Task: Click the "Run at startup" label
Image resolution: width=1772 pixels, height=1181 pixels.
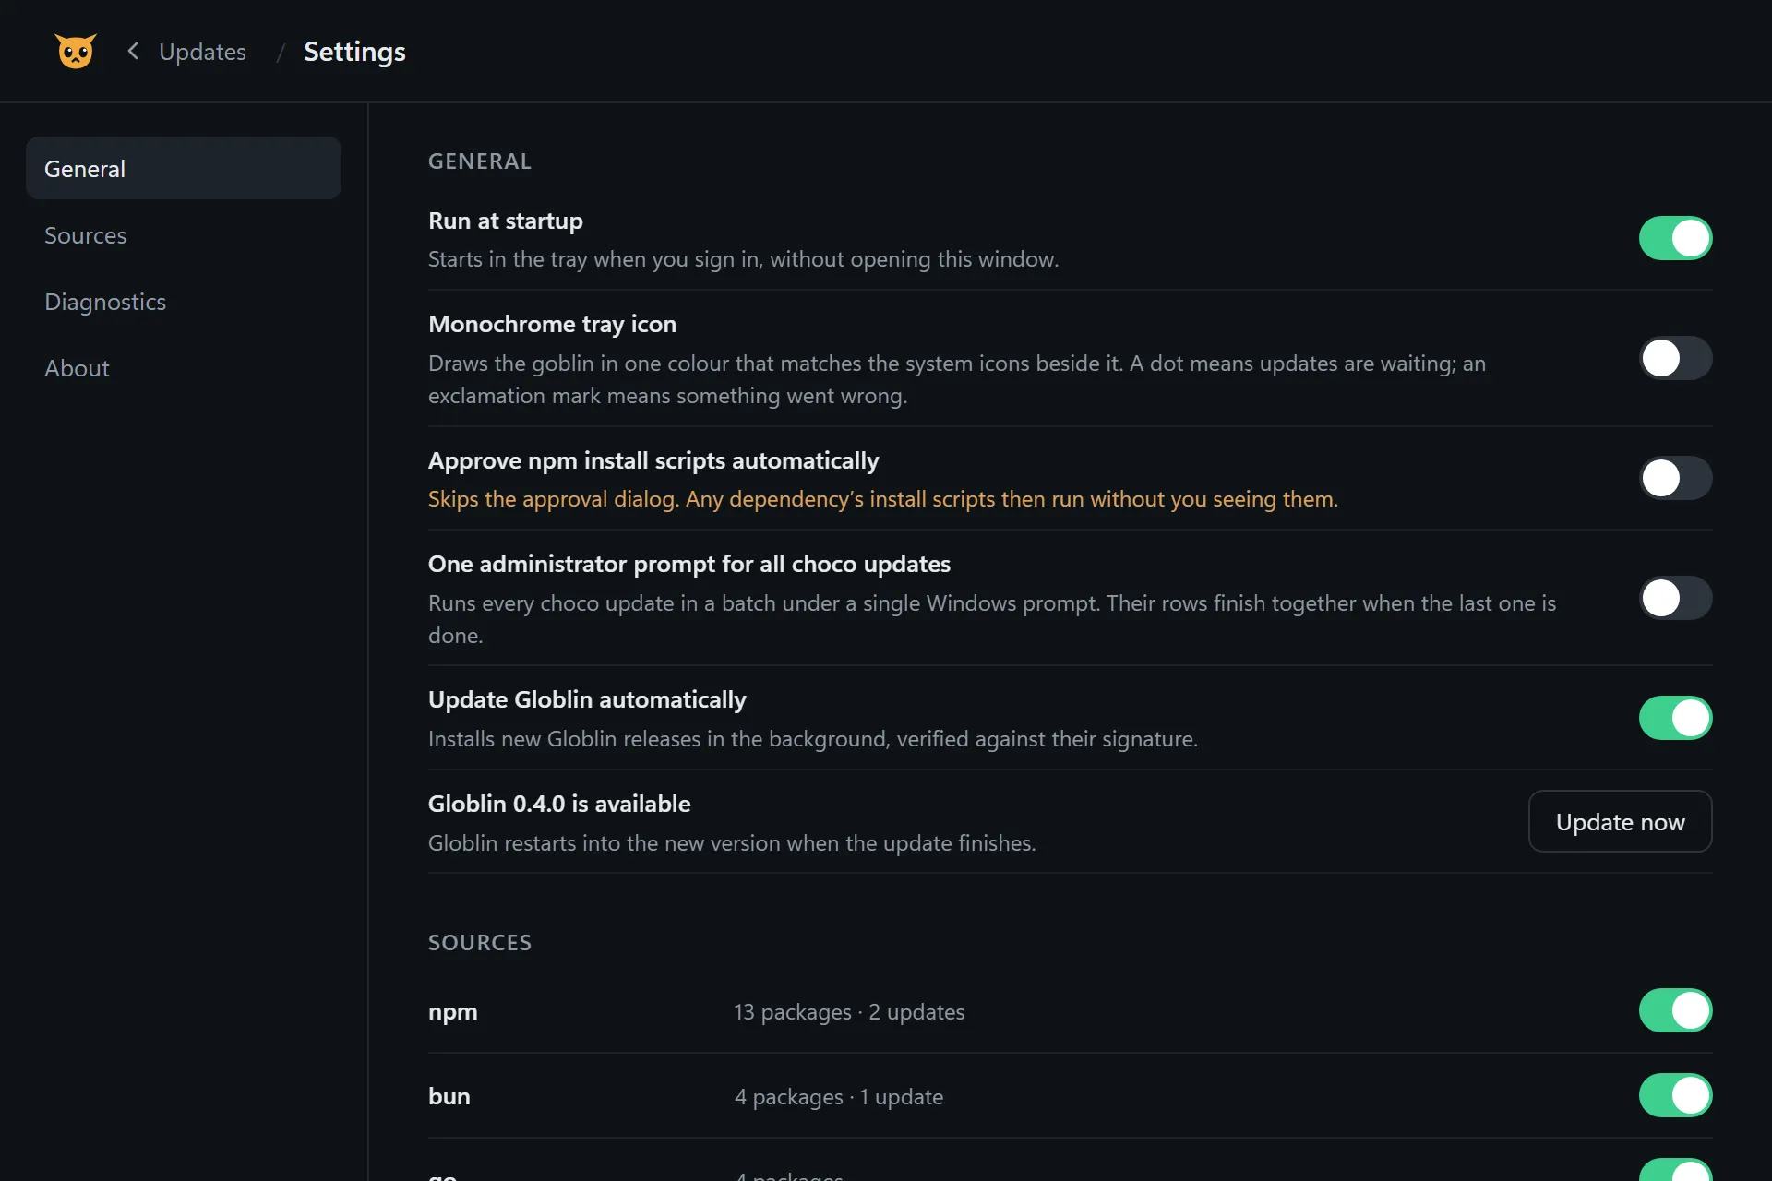Action: pos(506,221)
